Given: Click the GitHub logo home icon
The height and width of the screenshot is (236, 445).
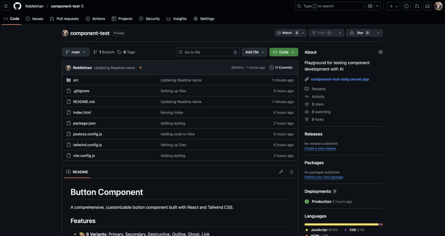Looking at the screenshot, I should point(17,6).
